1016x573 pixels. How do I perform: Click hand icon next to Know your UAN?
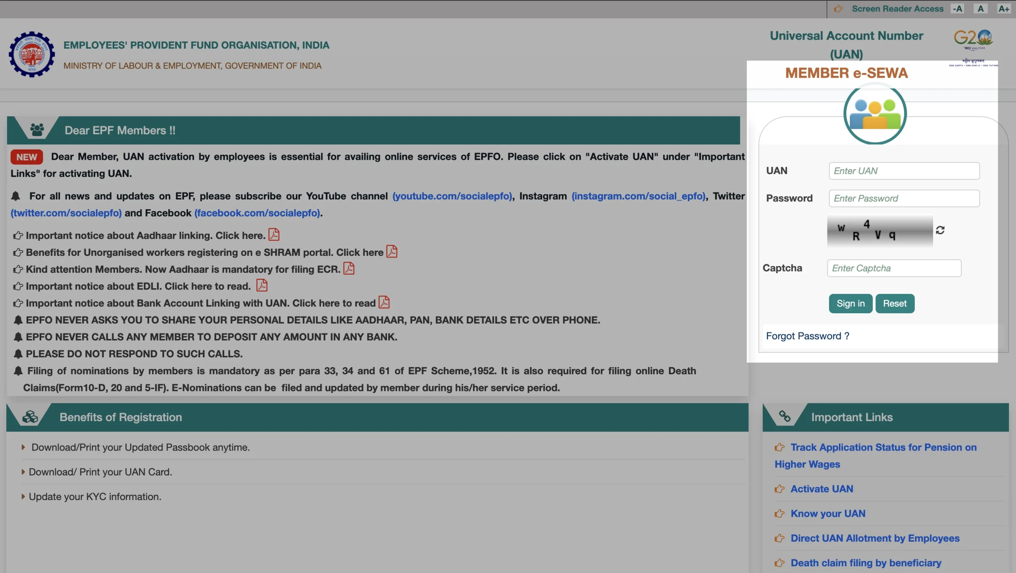point(779,514)
